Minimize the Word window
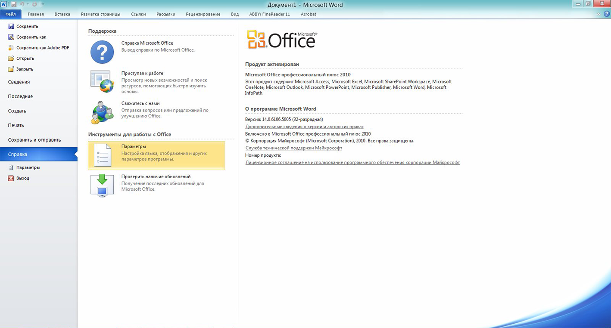This screenshot has width=611, height=328. pos(578,4)
